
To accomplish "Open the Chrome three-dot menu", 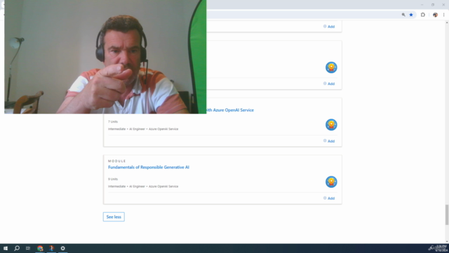I will pyautogui.click(x=443, y=15).
